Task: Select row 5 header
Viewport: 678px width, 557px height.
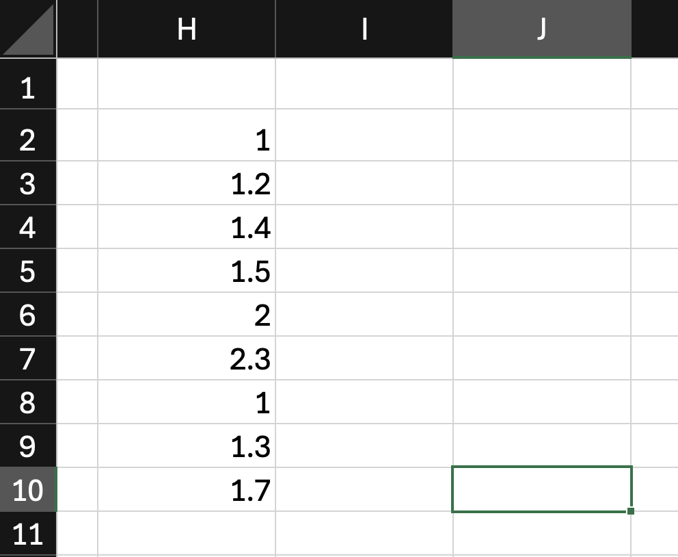Action: point(28,270)
